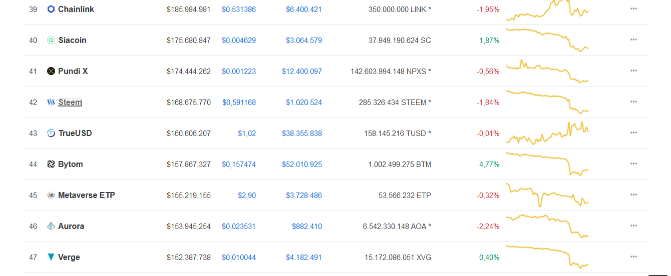The height and width of the screenshot is (276, 671).
Task: Open the three-dot menu for Chainlink
Action: (x=633, y=8)
